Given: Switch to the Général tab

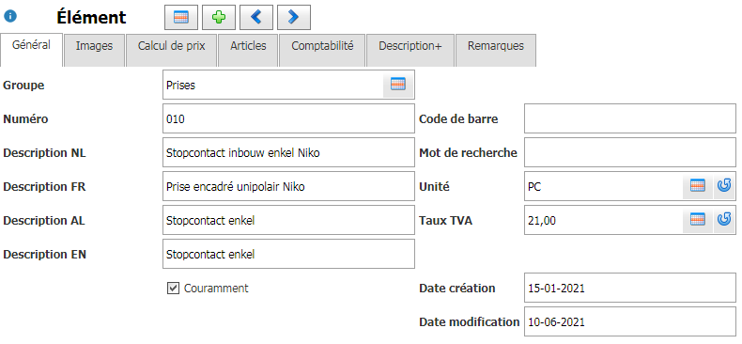Looking at the screenshot, I should tap(31, 50).
